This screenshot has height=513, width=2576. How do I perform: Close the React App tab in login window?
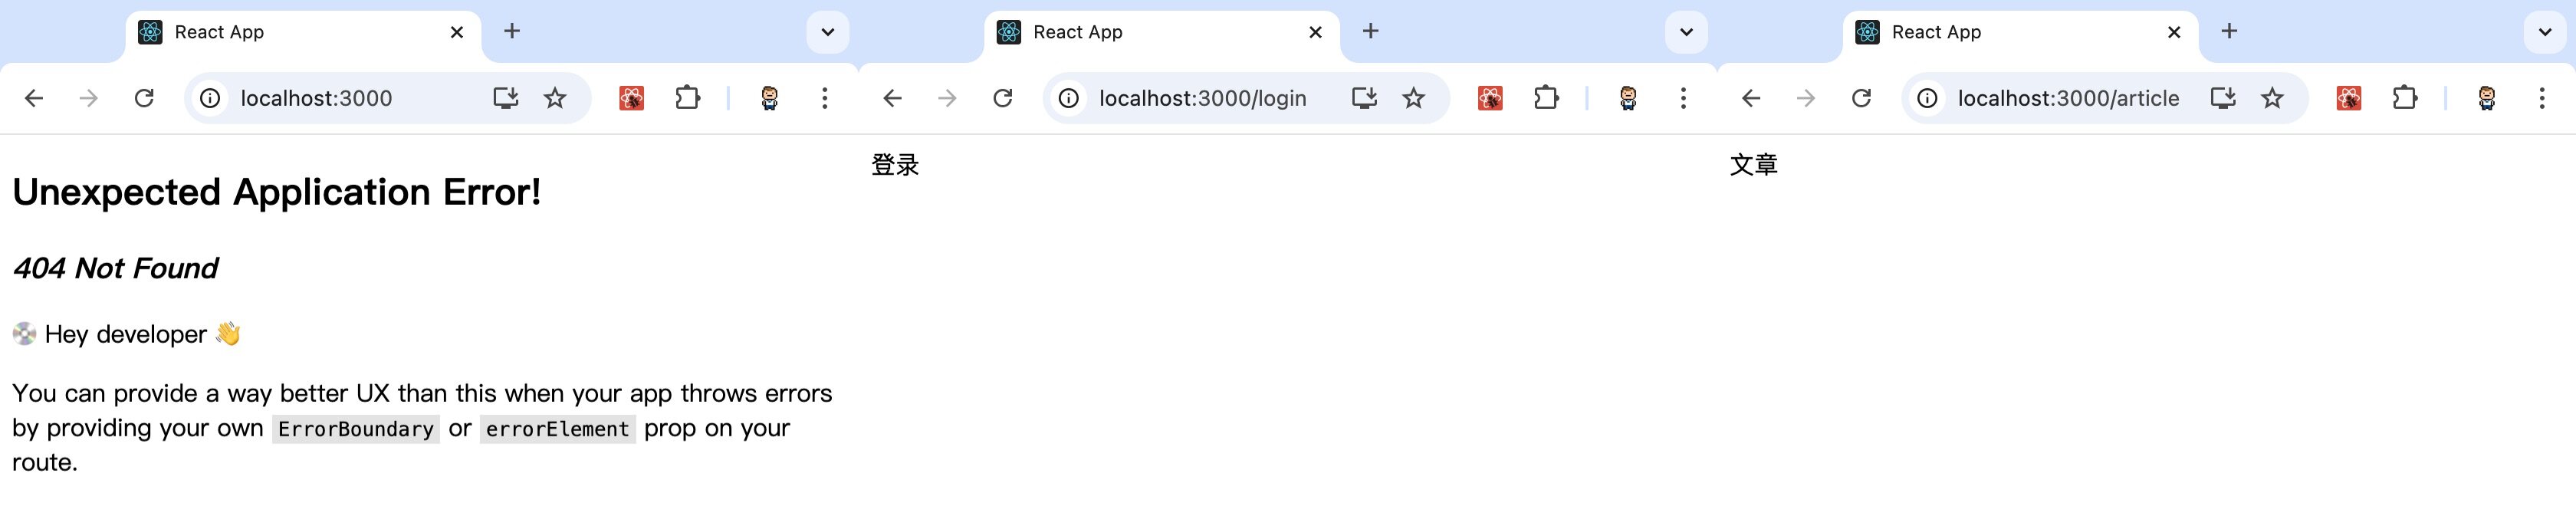1315,32
